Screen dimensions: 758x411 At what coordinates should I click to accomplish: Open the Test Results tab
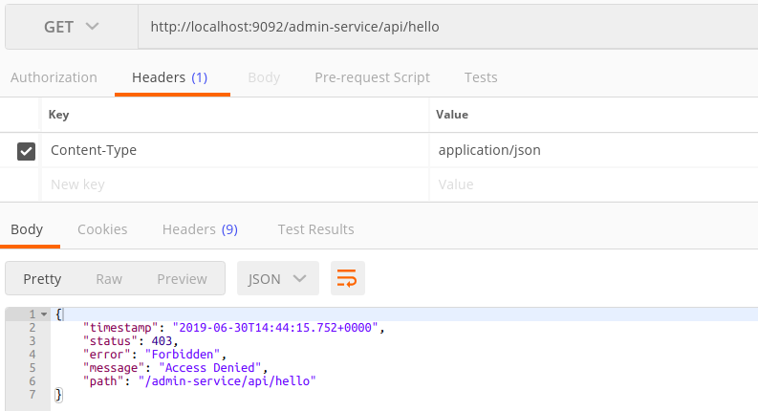(315, 229)
